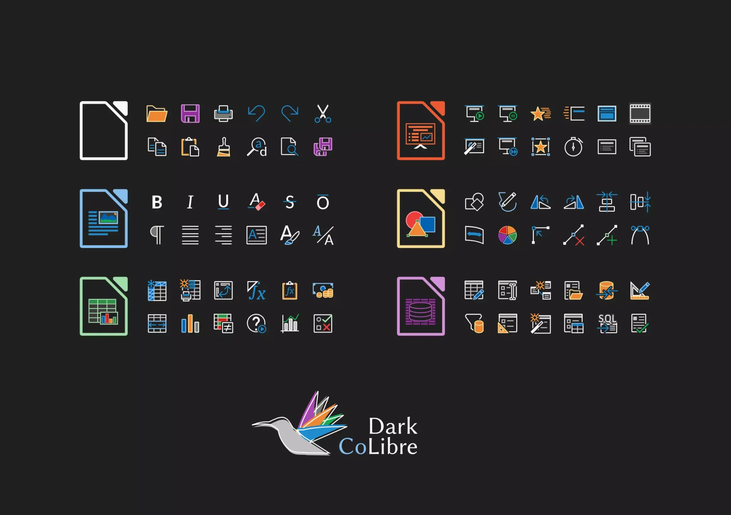Click the column width table with arrows icon
The height and width of the screenshot is (515, 731).
click(157, 323)
